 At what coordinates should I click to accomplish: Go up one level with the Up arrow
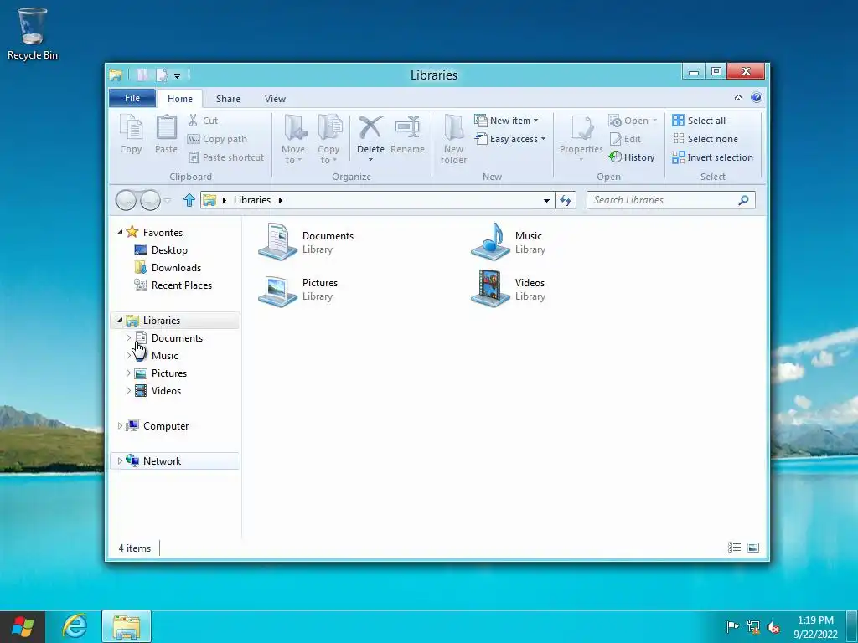tap(189, 200)
